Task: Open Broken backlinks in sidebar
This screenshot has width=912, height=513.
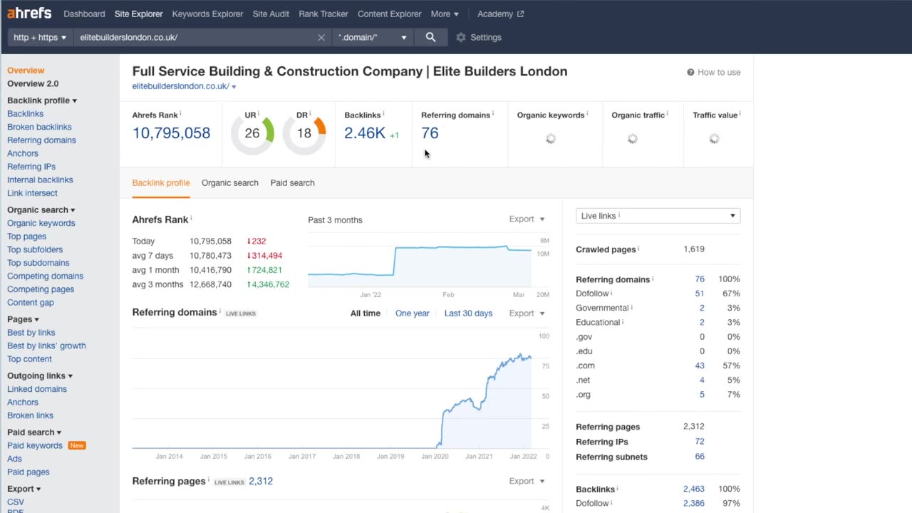Action: pyautogui.click(x=39, y=128)
